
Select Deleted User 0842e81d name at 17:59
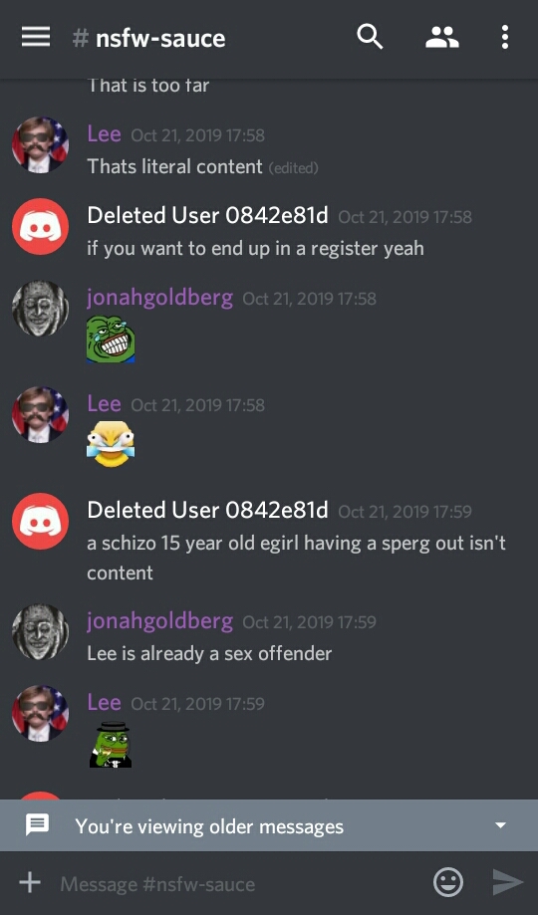tap(207, 510)
